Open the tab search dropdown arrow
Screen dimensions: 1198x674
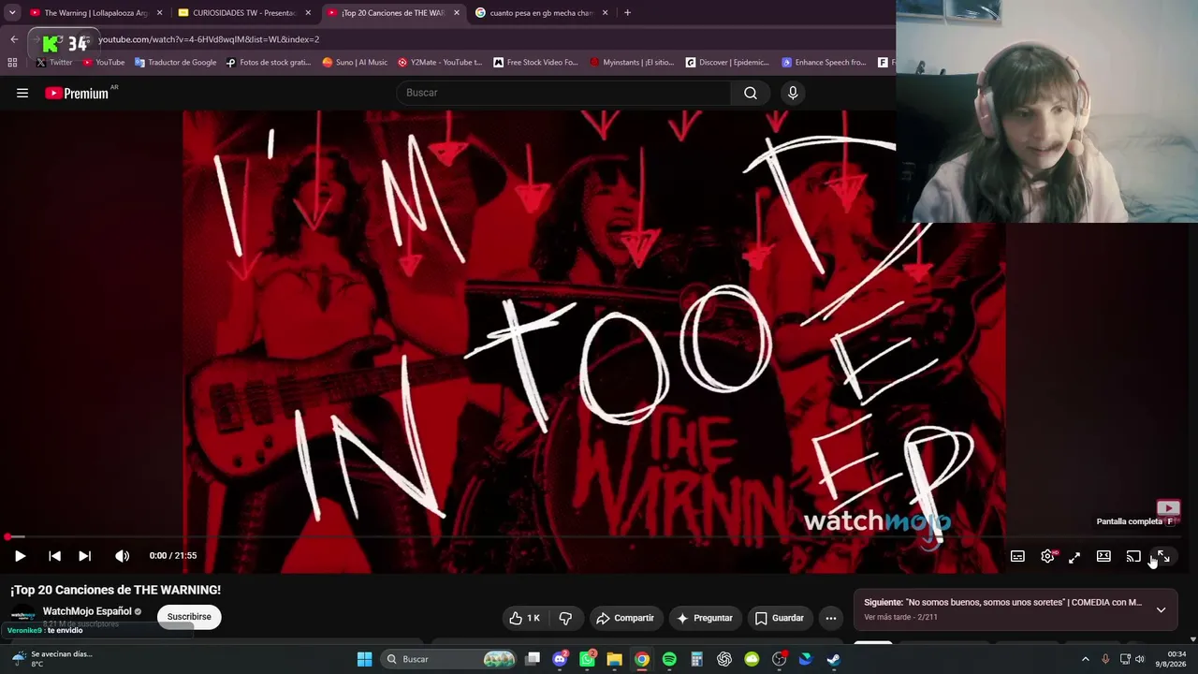pyautogui.click(x=12, y=13)
